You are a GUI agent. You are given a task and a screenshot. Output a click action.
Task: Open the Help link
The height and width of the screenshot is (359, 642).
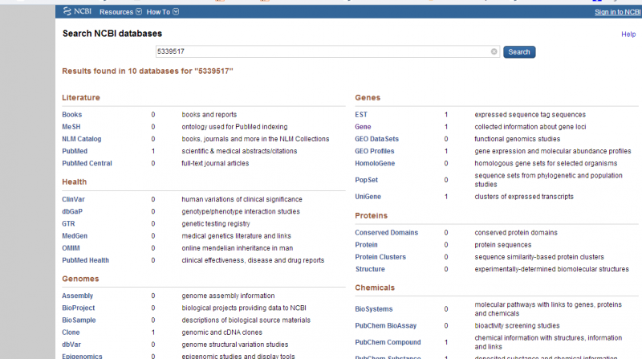click(628, 35)
